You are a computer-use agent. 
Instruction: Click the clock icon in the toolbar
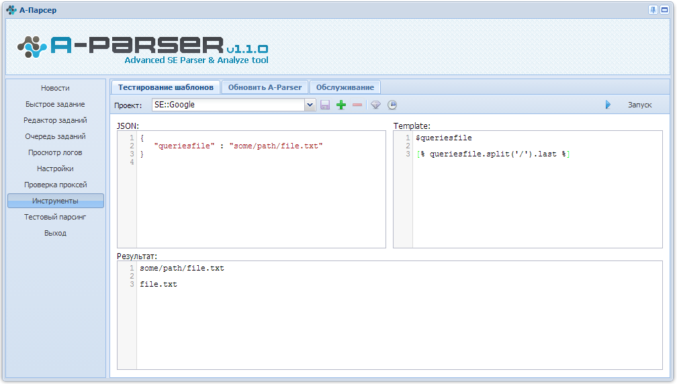[392, 105]
